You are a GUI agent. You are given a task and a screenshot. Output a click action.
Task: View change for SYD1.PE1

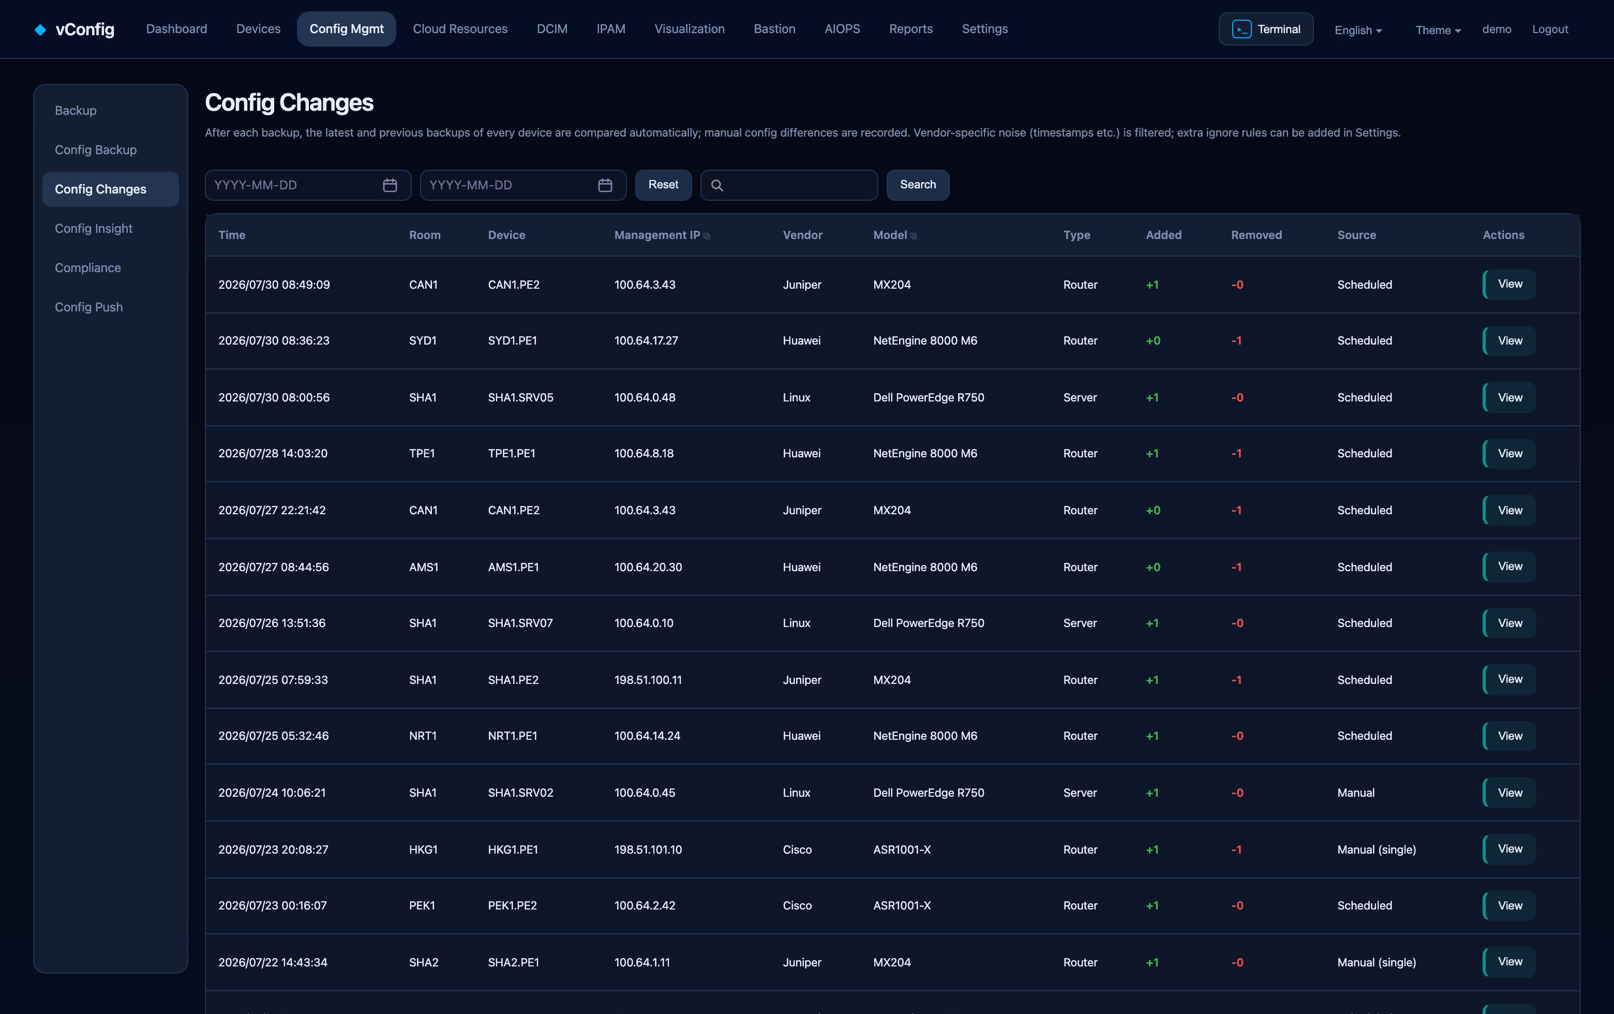pyautogui.click(x=1509, y=340)
